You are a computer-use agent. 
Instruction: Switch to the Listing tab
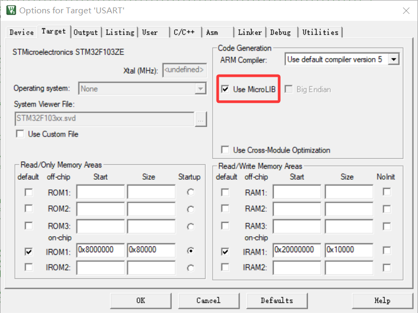(120, 33)
